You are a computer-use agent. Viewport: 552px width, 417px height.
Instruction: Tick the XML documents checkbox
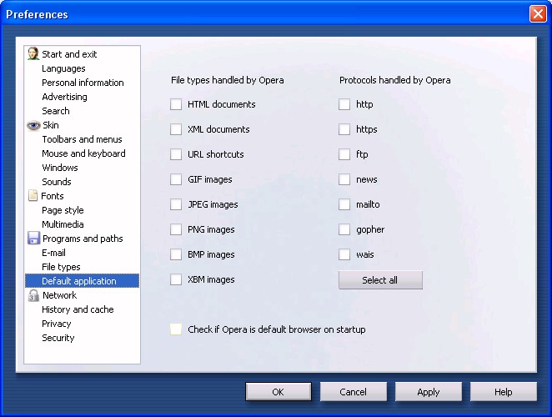176,129
